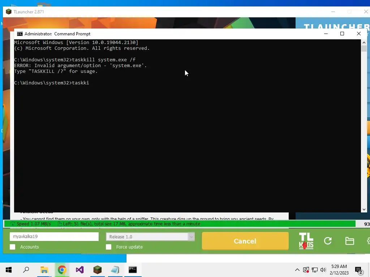The height and width of the screenshot is (277, 370).
Task: Click the tray icon with red dot
Action: 306,270
